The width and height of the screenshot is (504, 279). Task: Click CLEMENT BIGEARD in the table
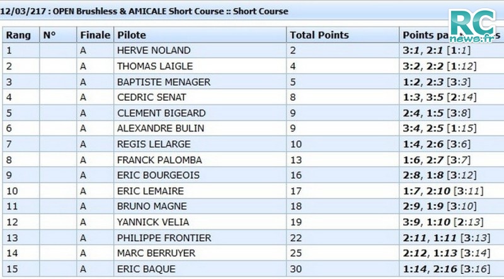click(x=161, y=113)
